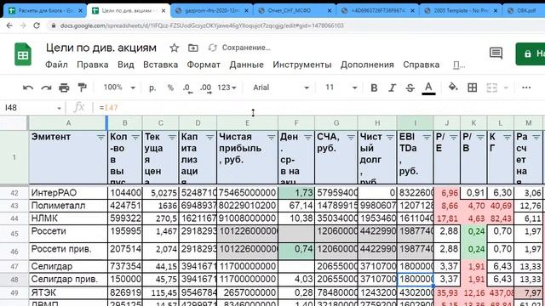Open the text color picker
Viewport: 545px width, 306px height.
(x=428, y=88)
